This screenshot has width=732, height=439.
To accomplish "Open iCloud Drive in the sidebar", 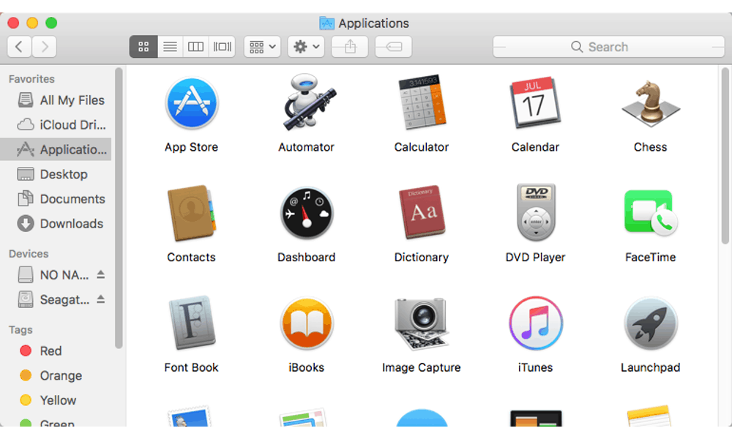I will coord(56,125).
